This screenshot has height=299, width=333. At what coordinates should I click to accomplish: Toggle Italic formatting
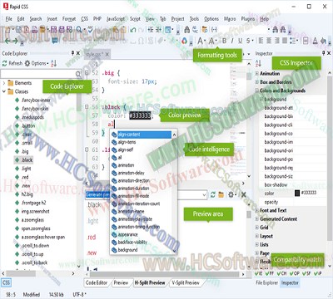click(232, 41)
